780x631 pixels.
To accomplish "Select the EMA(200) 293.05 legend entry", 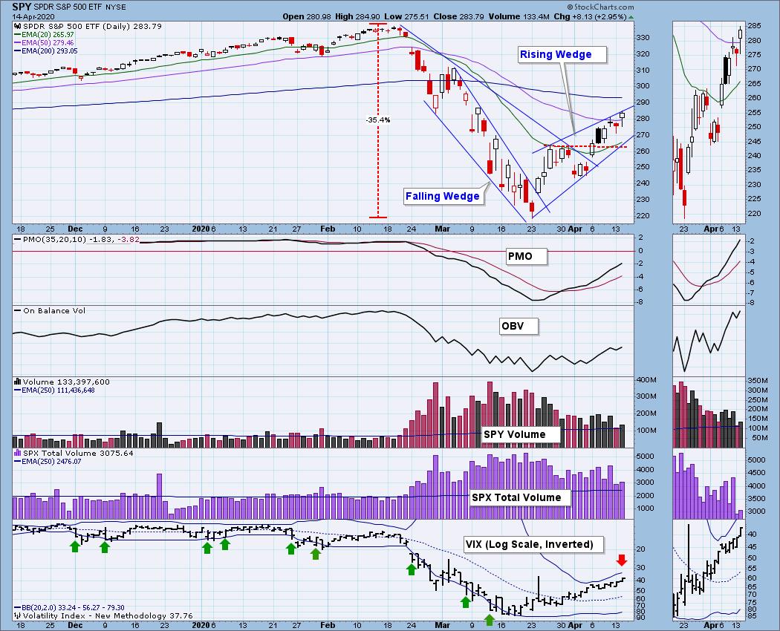I will (x=46, y=50).
